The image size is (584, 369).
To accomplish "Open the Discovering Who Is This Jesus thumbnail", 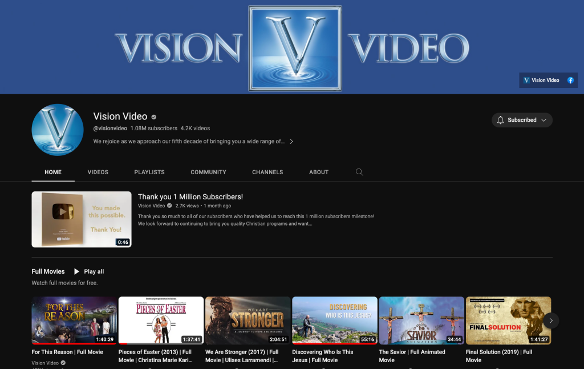I will coord(334,320).
